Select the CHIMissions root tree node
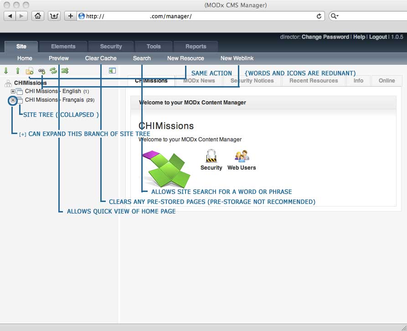This screenshot has width=407, height=331. (31, 83)
